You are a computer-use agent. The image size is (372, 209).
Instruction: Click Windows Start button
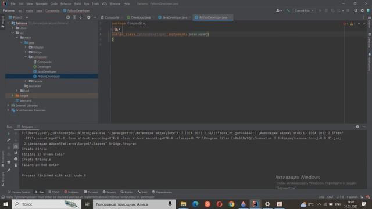click(x=6, y=204)
